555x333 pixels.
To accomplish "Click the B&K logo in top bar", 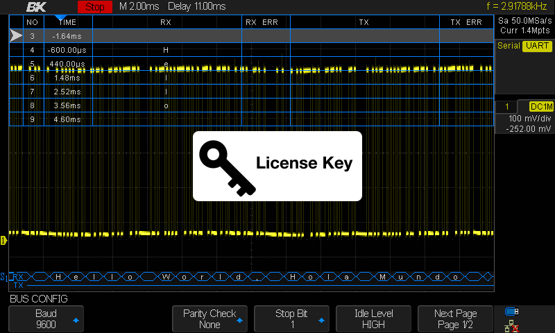I will [36, 7].
